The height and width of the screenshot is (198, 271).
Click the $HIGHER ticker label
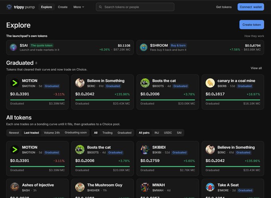click(93, 190)
